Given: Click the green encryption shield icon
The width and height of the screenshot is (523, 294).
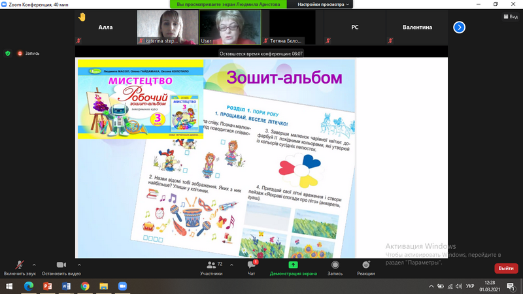Looking at the screenshot, I should [8, 54].
